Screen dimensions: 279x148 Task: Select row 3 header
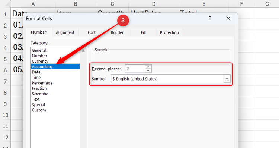point(5,37)
